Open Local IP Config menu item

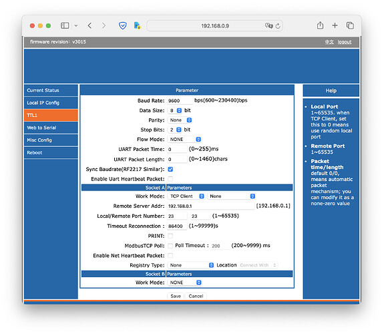coord(51,103)
